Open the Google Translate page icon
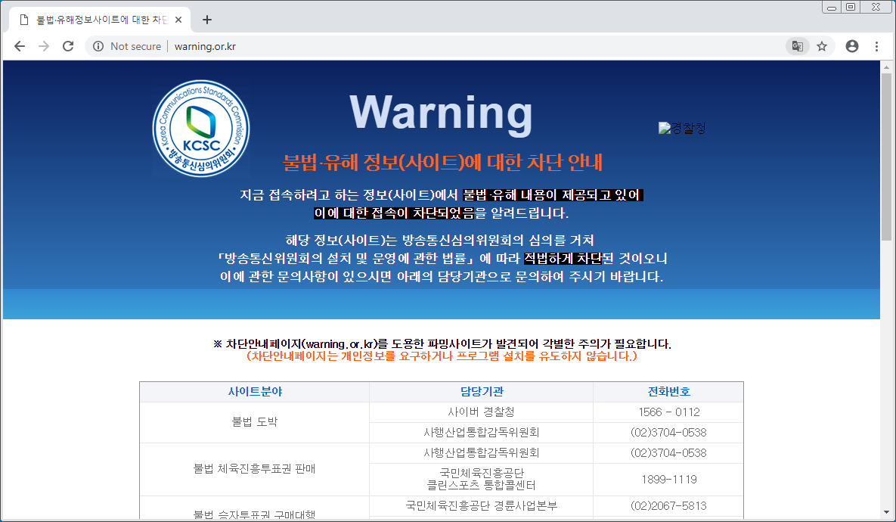The width and height of the screenshot is (896, 522). [x=797, y=46]
